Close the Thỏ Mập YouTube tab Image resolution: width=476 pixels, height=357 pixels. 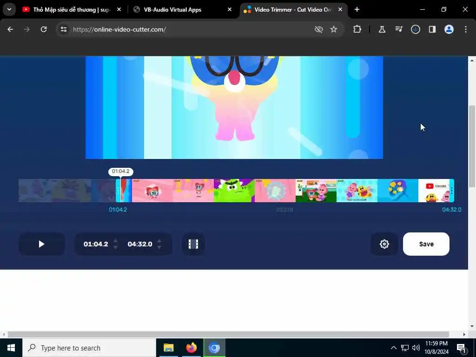(119, 10)
